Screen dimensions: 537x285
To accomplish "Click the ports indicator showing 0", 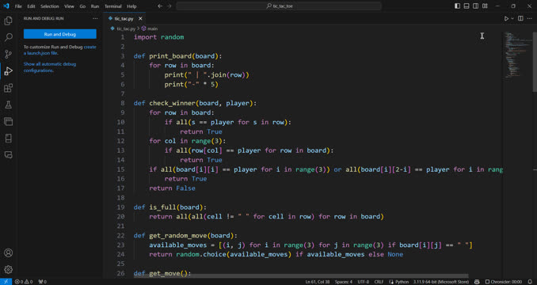I will tap(43, 282).
